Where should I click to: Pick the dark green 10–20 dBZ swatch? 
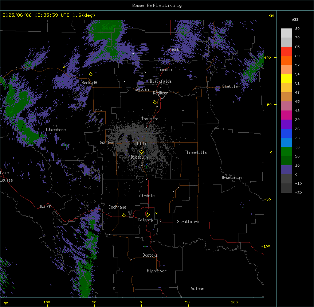[x=286, y=160]
